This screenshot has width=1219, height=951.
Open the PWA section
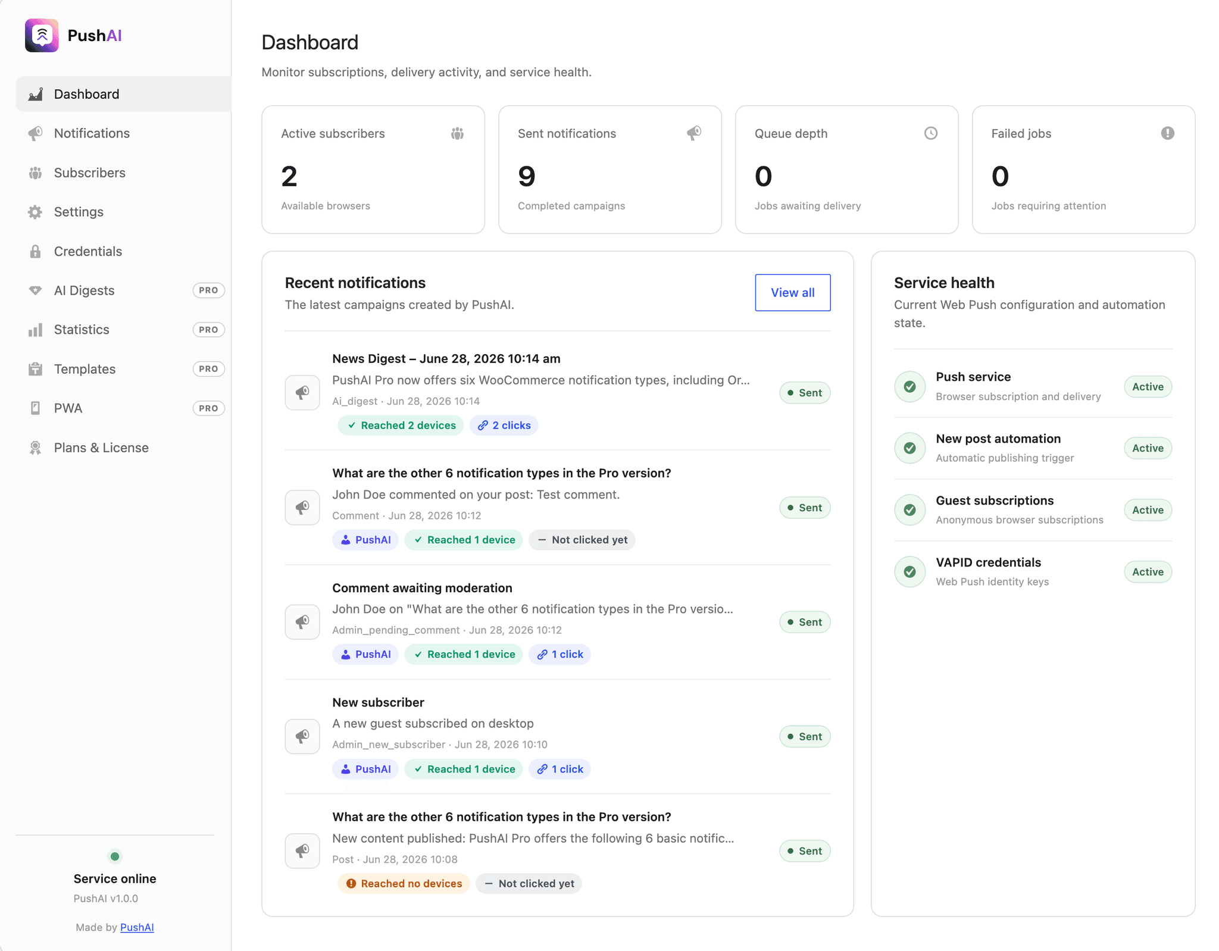(x=123, y=408)
